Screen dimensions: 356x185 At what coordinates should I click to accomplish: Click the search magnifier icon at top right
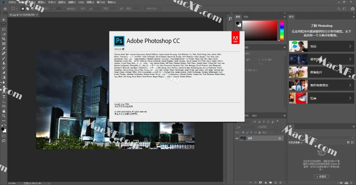tap(340, 8)
